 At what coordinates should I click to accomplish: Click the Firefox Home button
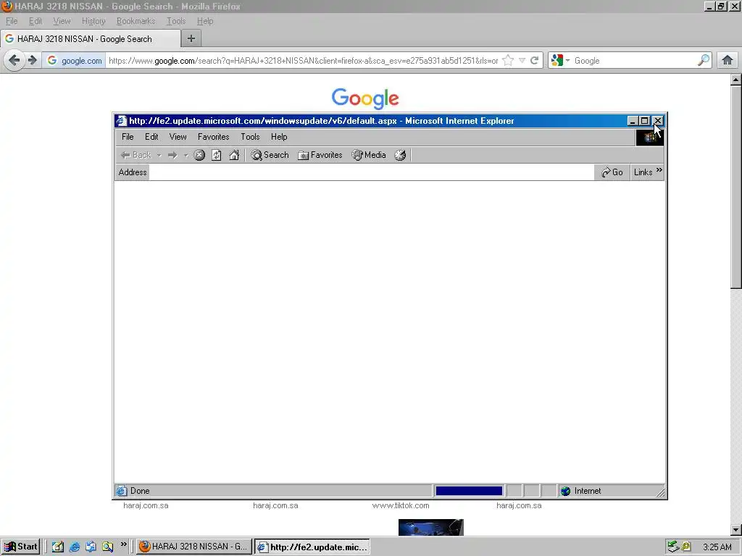728,61
